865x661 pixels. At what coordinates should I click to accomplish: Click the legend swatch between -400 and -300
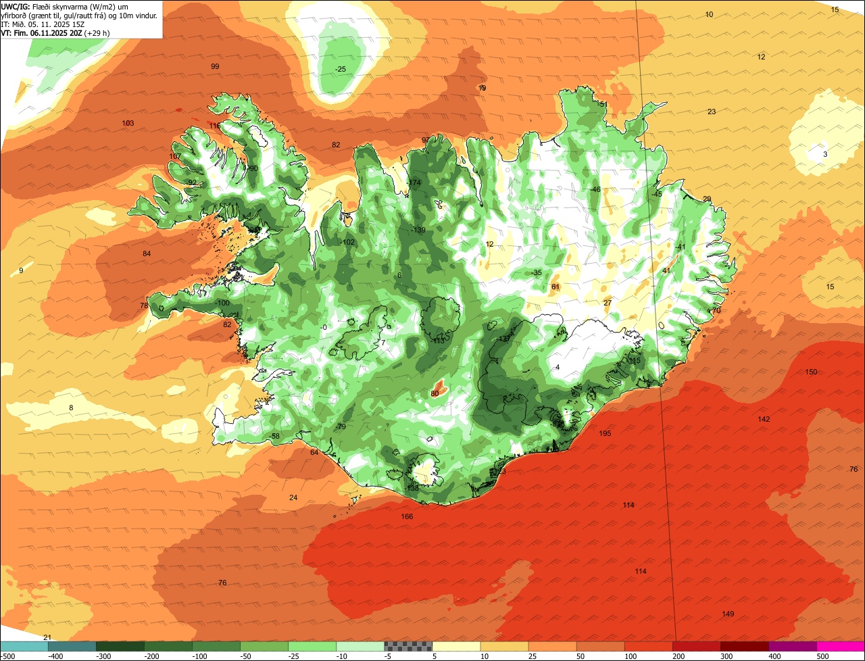pyautogui.click(x=72, y=646)
